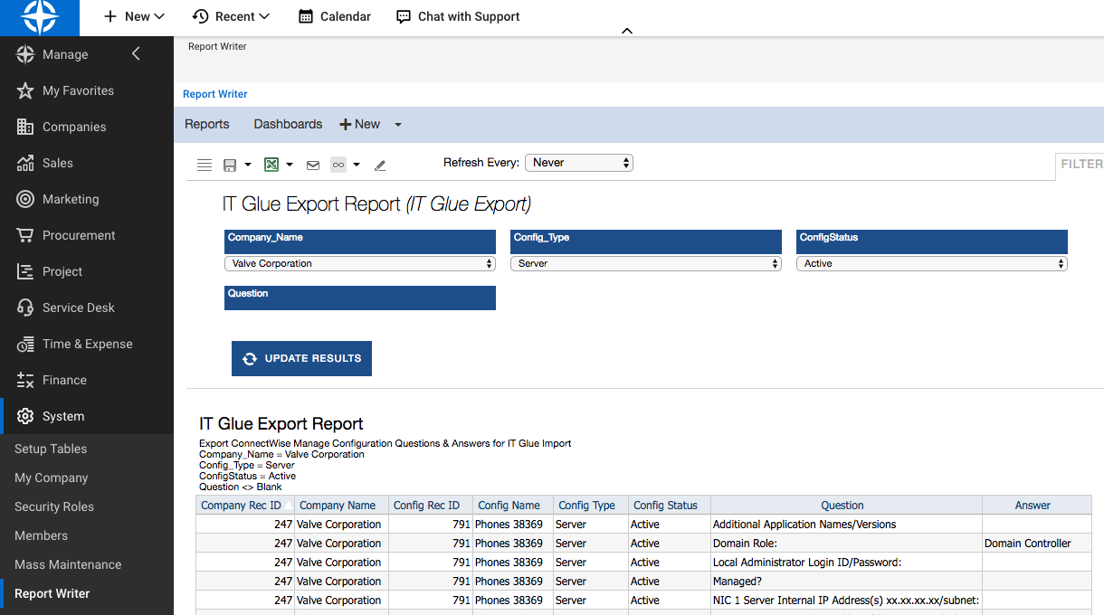This screenshot has width=1104, height=615.
Task: Save the report using the disk icon
Action: (232, 165)
